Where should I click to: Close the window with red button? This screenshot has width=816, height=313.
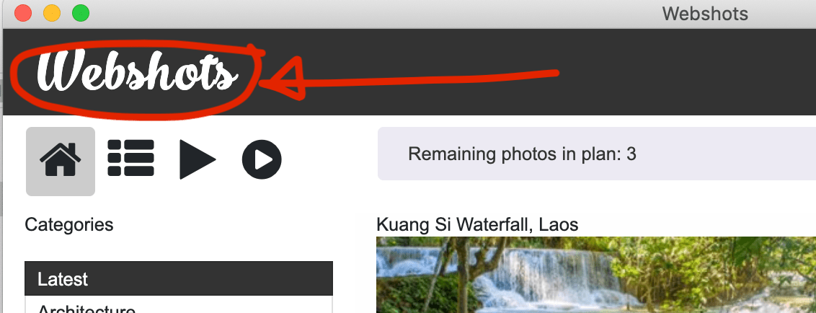pyautogui.click(x=23, y=13)
